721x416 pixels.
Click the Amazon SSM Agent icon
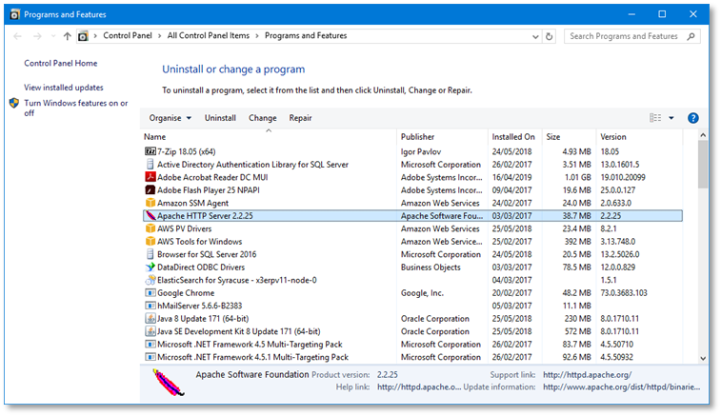pos(150,203)
